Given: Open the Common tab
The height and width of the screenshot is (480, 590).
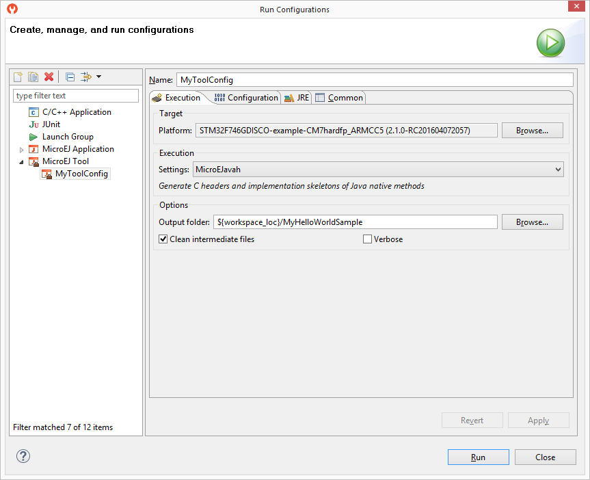Looking at the screenshot, I should pos(339,98).
